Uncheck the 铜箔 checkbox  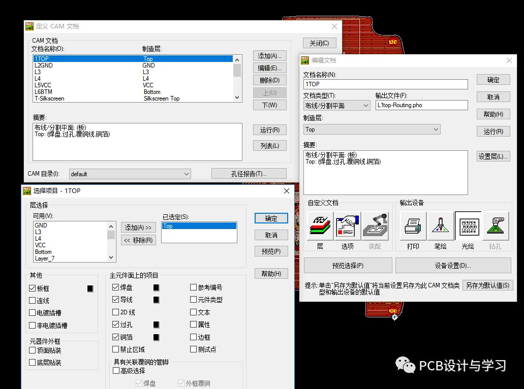click(116, 337)
